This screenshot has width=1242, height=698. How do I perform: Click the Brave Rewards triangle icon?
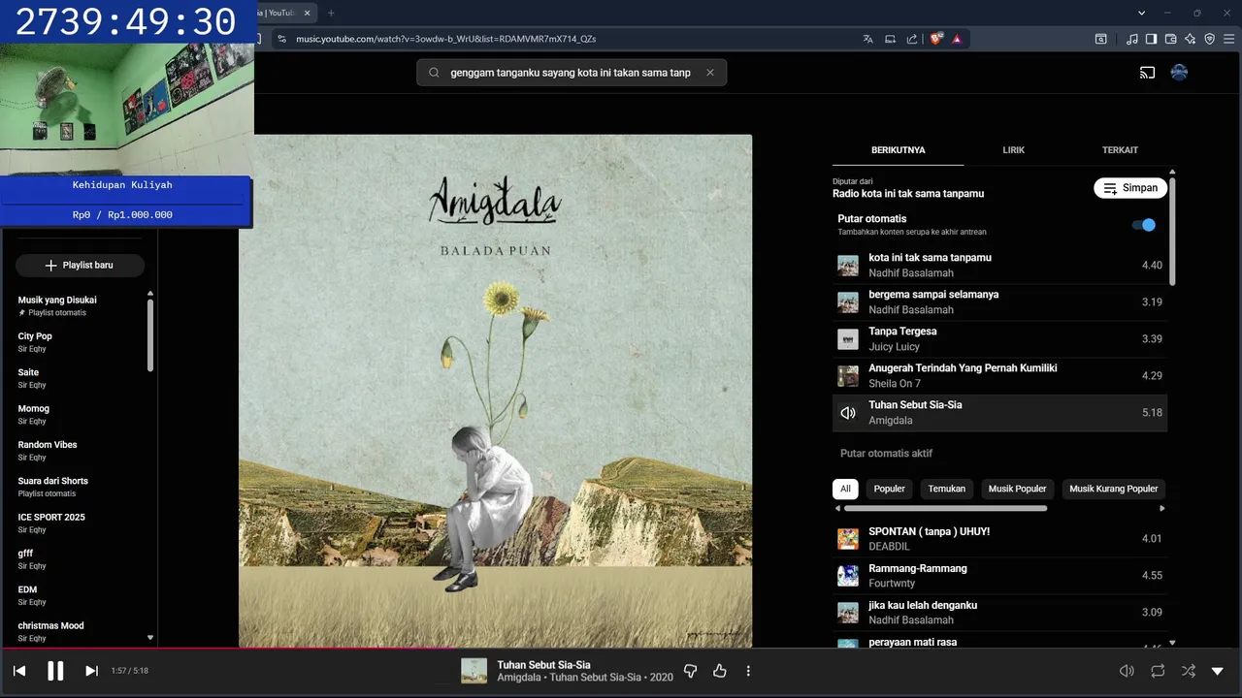coord(957,39)
